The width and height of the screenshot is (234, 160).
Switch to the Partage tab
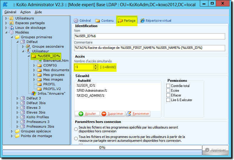click(x=127, y=21)
